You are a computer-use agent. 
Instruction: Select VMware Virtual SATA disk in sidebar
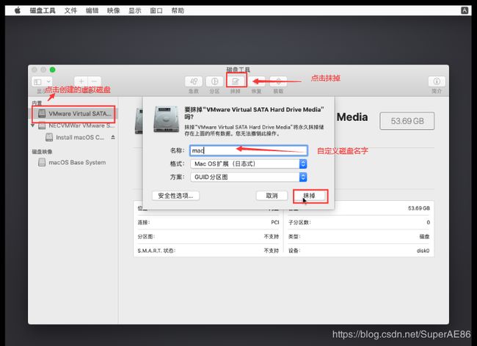point(73,114)
